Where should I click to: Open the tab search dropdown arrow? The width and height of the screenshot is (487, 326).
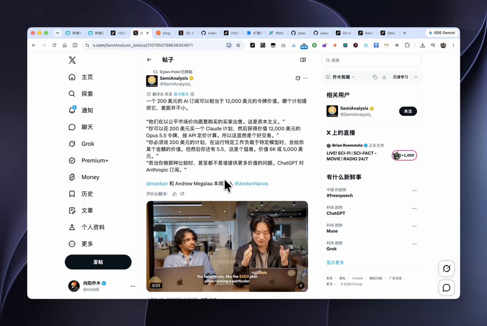coord(57,33)
